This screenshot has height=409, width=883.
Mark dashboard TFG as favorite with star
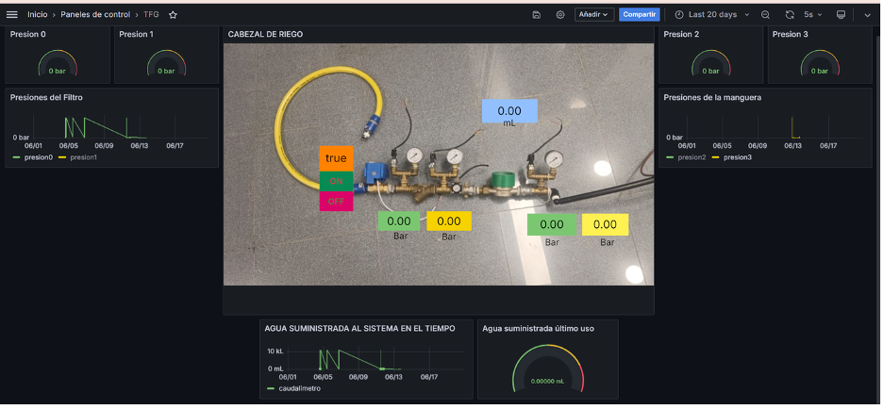(173, 15)
